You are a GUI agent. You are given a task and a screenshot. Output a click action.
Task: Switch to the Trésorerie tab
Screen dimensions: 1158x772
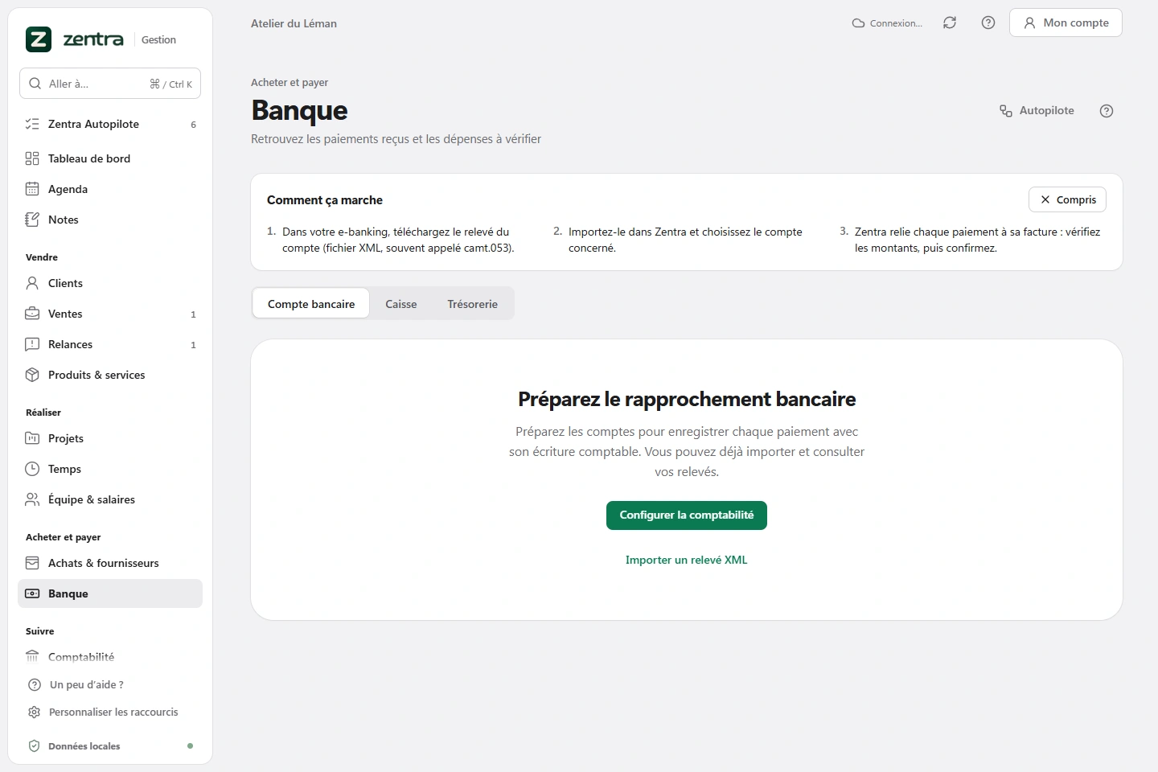pos(473,304)
